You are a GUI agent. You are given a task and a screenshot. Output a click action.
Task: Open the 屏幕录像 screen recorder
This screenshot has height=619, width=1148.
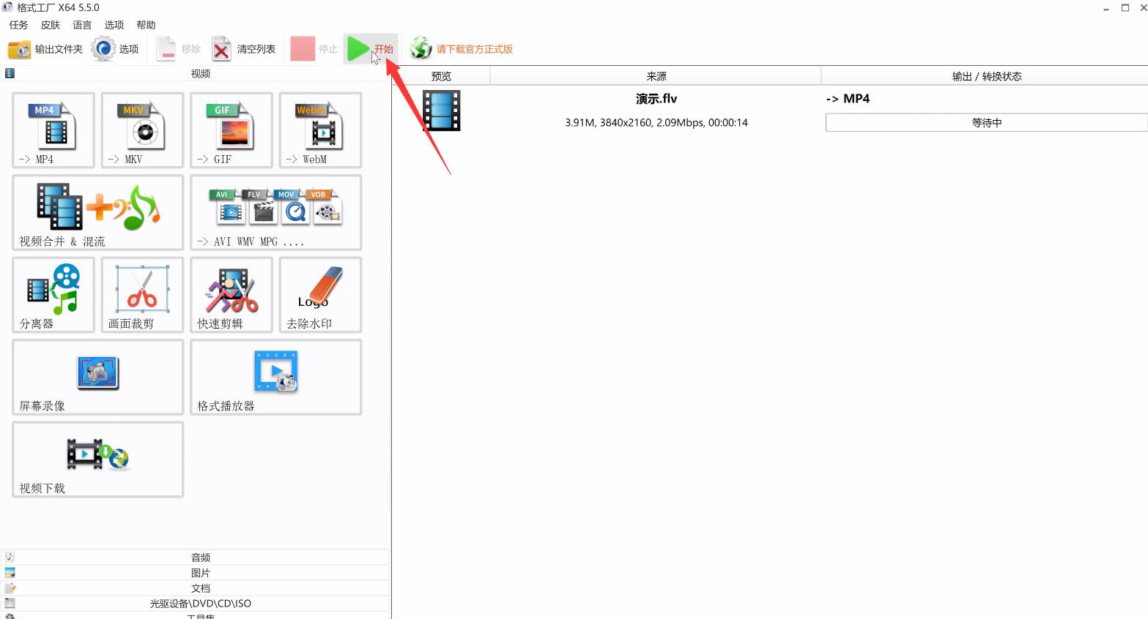[97, 377]
